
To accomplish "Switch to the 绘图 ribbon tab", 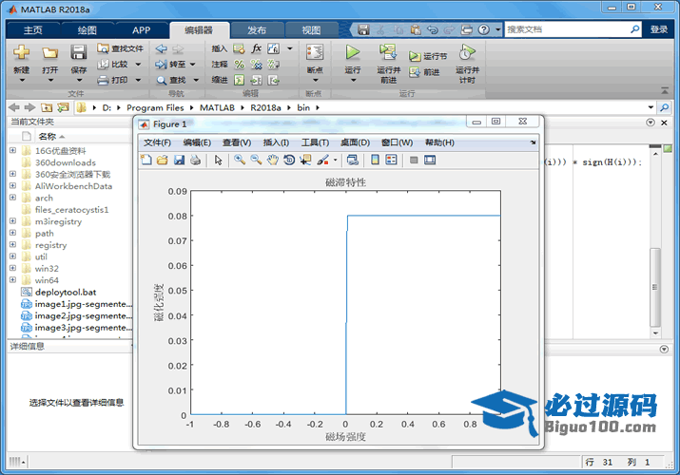I will pos(87,29).
